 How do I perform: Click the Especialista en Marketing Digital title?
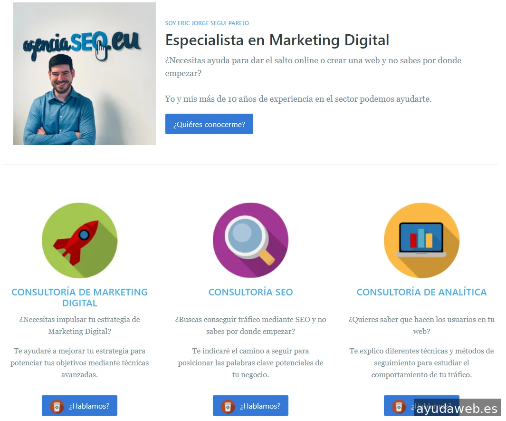pos(277,40)
